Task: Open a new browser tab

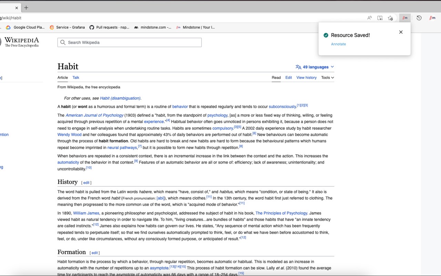Action: point(26,8)
